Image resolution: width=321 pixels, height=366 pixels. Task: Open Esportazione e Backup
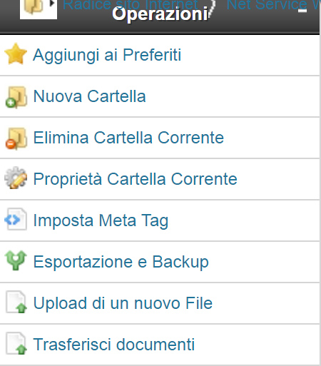[x=121, y=262]
